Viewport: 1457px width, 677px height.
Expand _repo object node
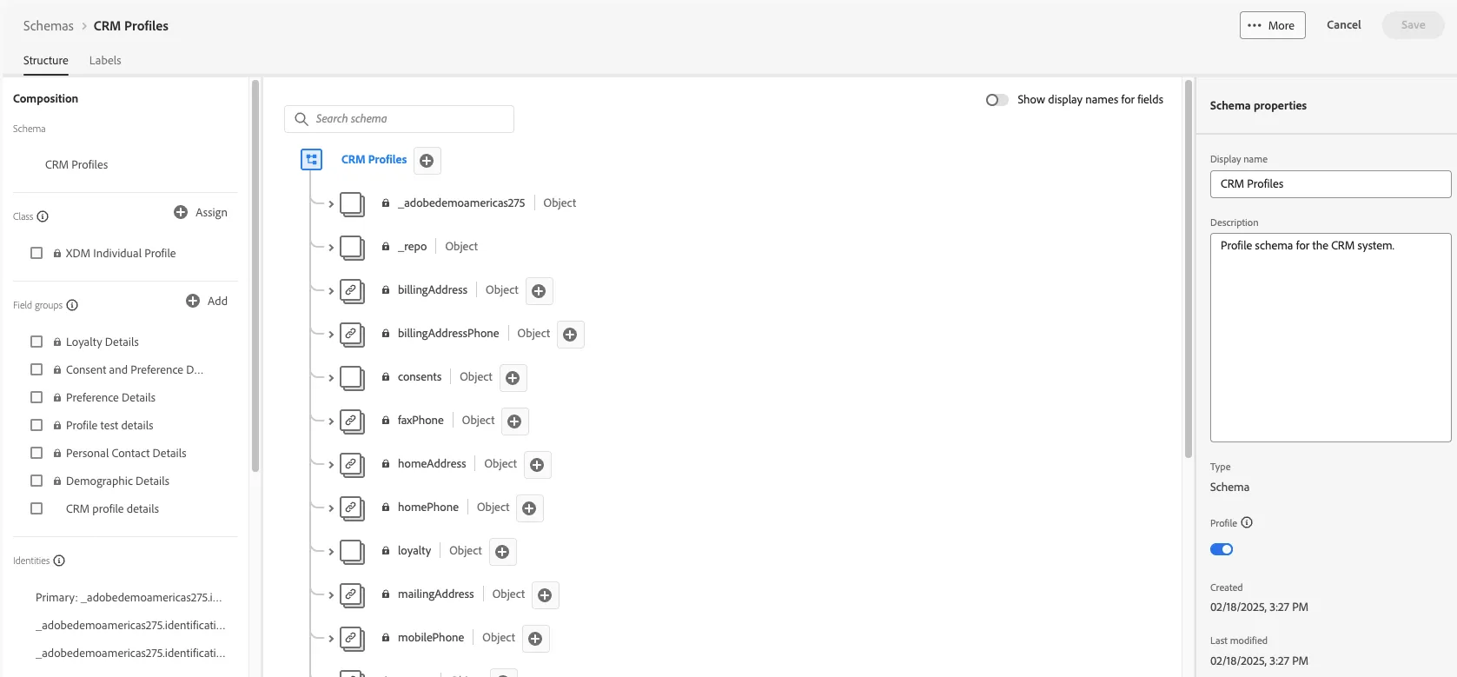(331, 248)
